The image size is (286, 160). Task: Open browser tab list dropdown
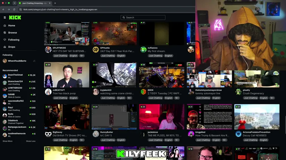(x=14, y=3)
